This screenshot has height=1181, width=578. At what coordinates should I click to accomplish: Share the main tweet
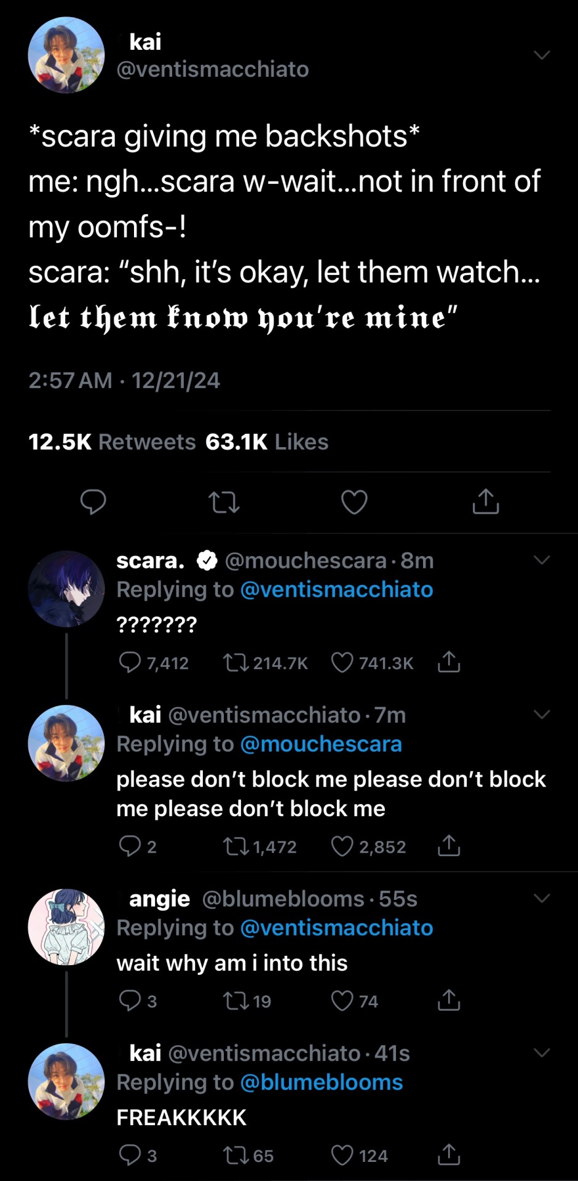(x=486, y=502)
